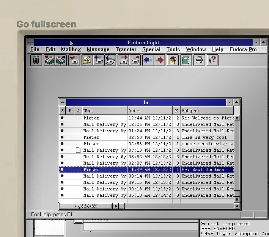
Task: Sort by the Subject column header
Action: click(x=207, y=111)
